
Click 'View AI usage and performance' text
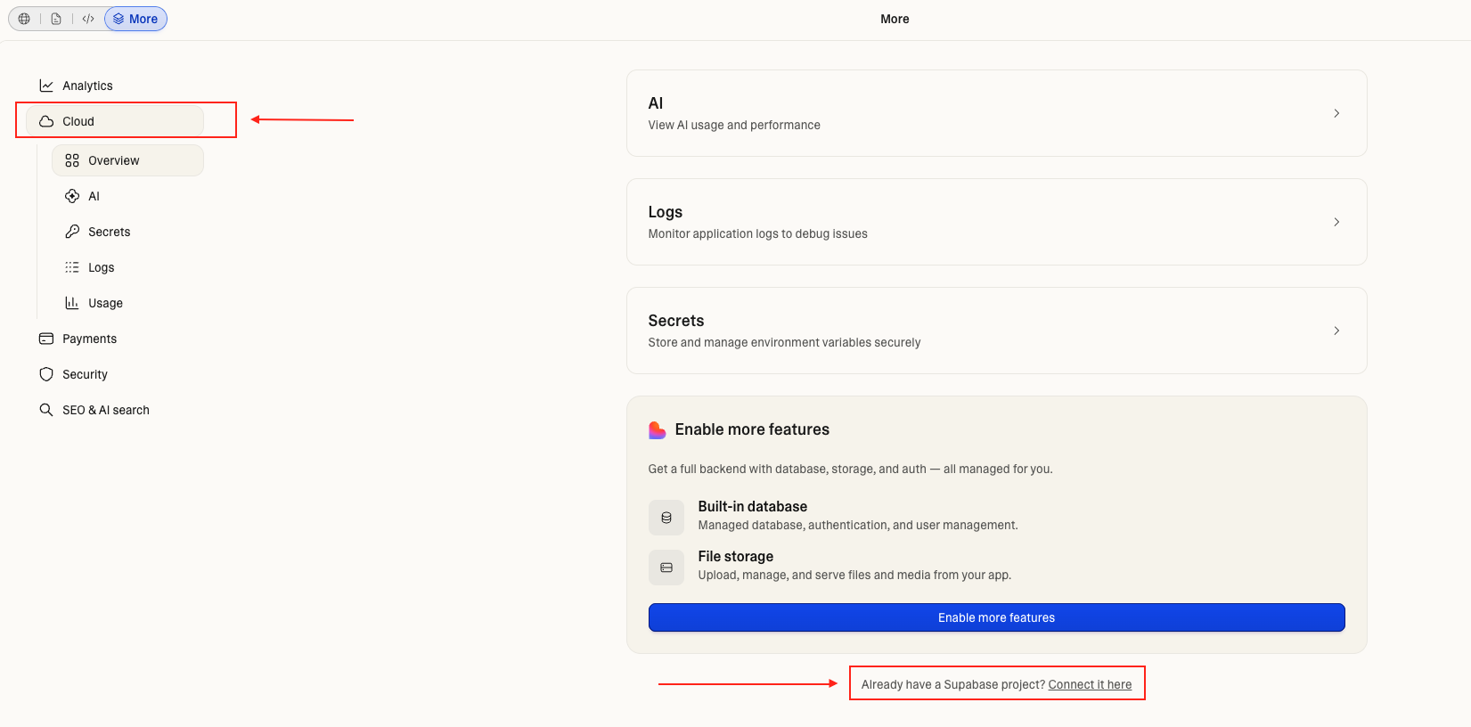pos(734,125)
